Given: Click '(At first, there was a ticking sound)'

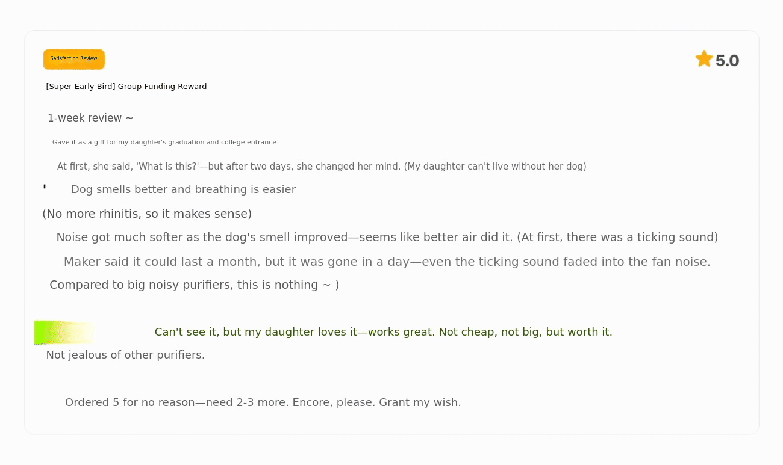Looking at the screenshot, I should coord(617,238).
